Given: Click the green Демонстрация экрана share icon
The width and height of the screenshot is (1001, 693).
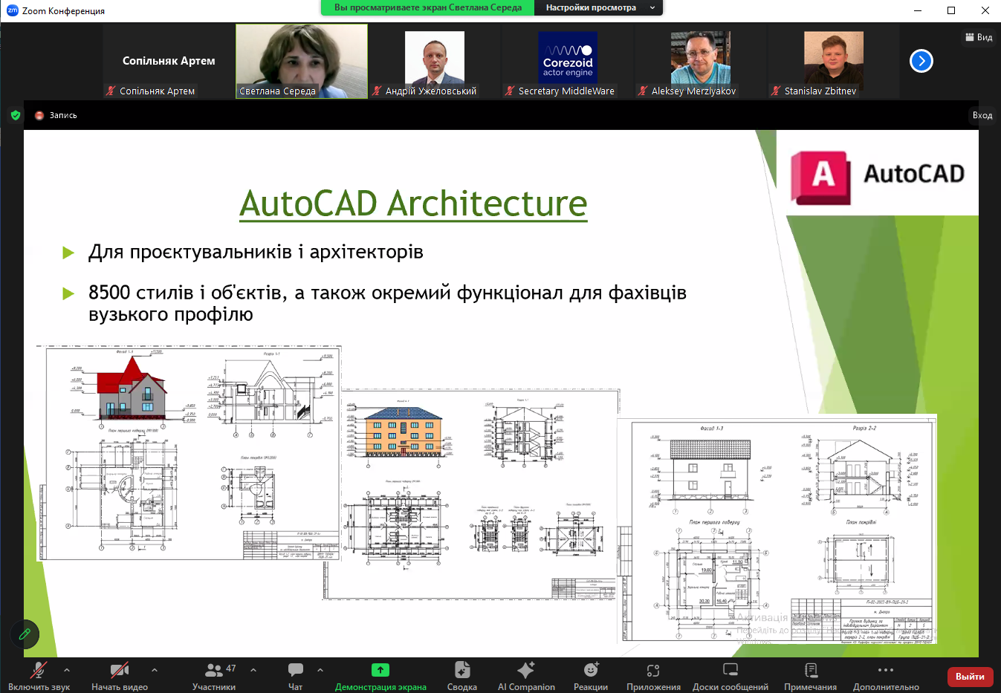Looking at the screenshot, I should pos(380,670).
